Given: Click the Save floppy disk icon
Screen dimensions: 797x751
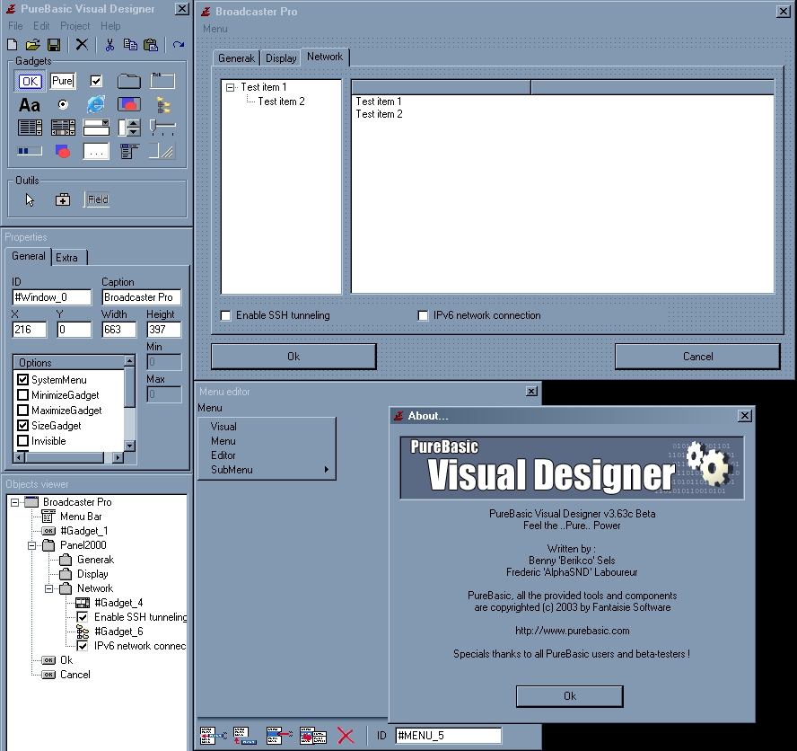Looking at the screenshot, I should click(54, 45).
